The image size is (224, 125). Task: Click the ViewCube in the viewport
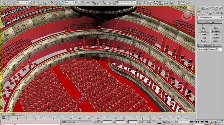(186, 16)
